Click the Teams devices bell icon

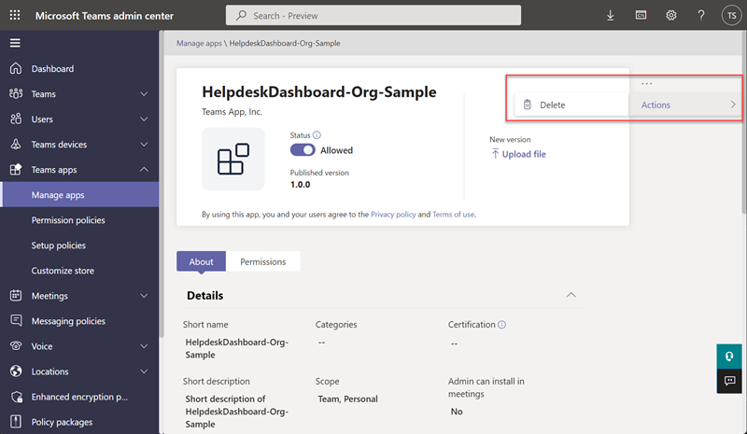click(16, 144)
